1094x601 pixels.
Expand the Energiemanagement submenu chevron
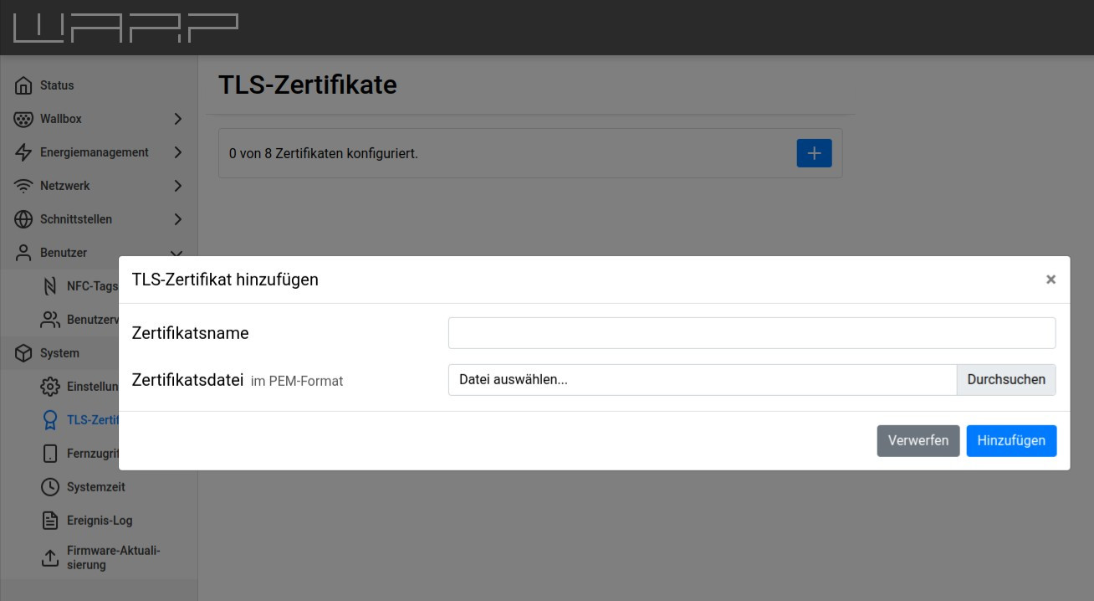point(177,152)
